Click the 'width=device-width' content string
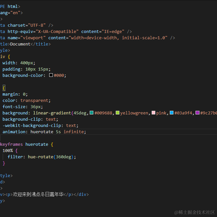Image resolution: width=217 pixels, height=217 pixels. point(94,38)
